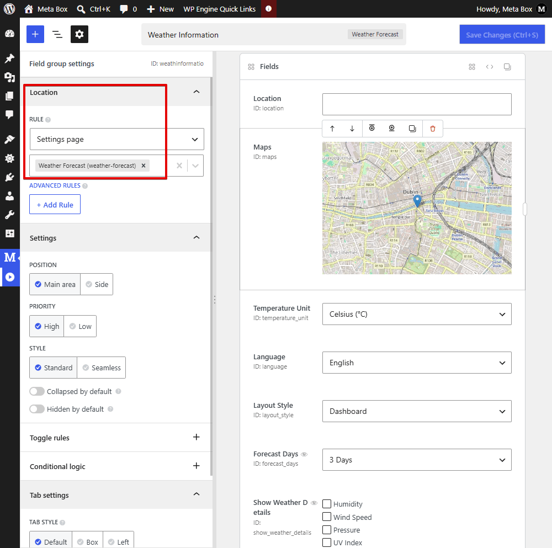552x548 pixels.
Task: Open the Layout Style Dashboard dropdown
Action: pos(417,411)
